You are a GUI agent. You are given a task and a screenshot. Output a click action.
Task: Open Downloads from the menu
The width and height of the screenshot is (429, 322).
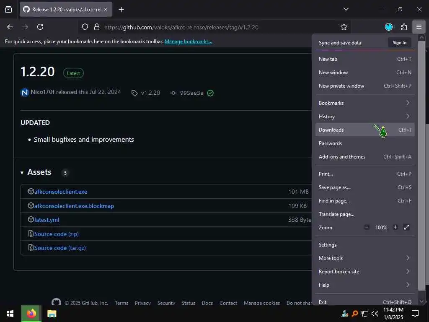(365, 130)
